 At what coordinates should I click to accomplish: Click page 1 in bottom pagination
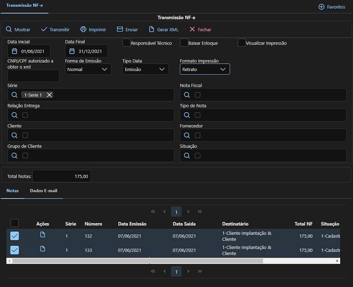[x=176, y=271]
